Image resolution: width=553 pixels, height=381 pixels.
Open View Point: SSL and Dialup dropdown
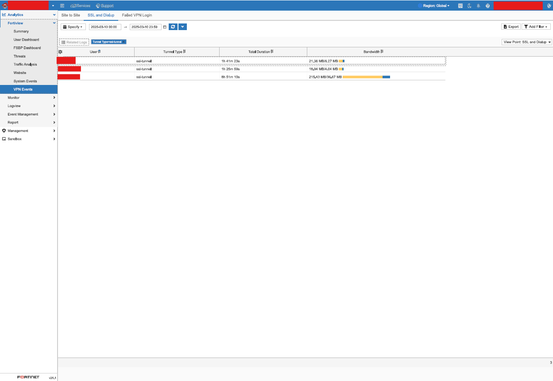[x=527, y=42]
